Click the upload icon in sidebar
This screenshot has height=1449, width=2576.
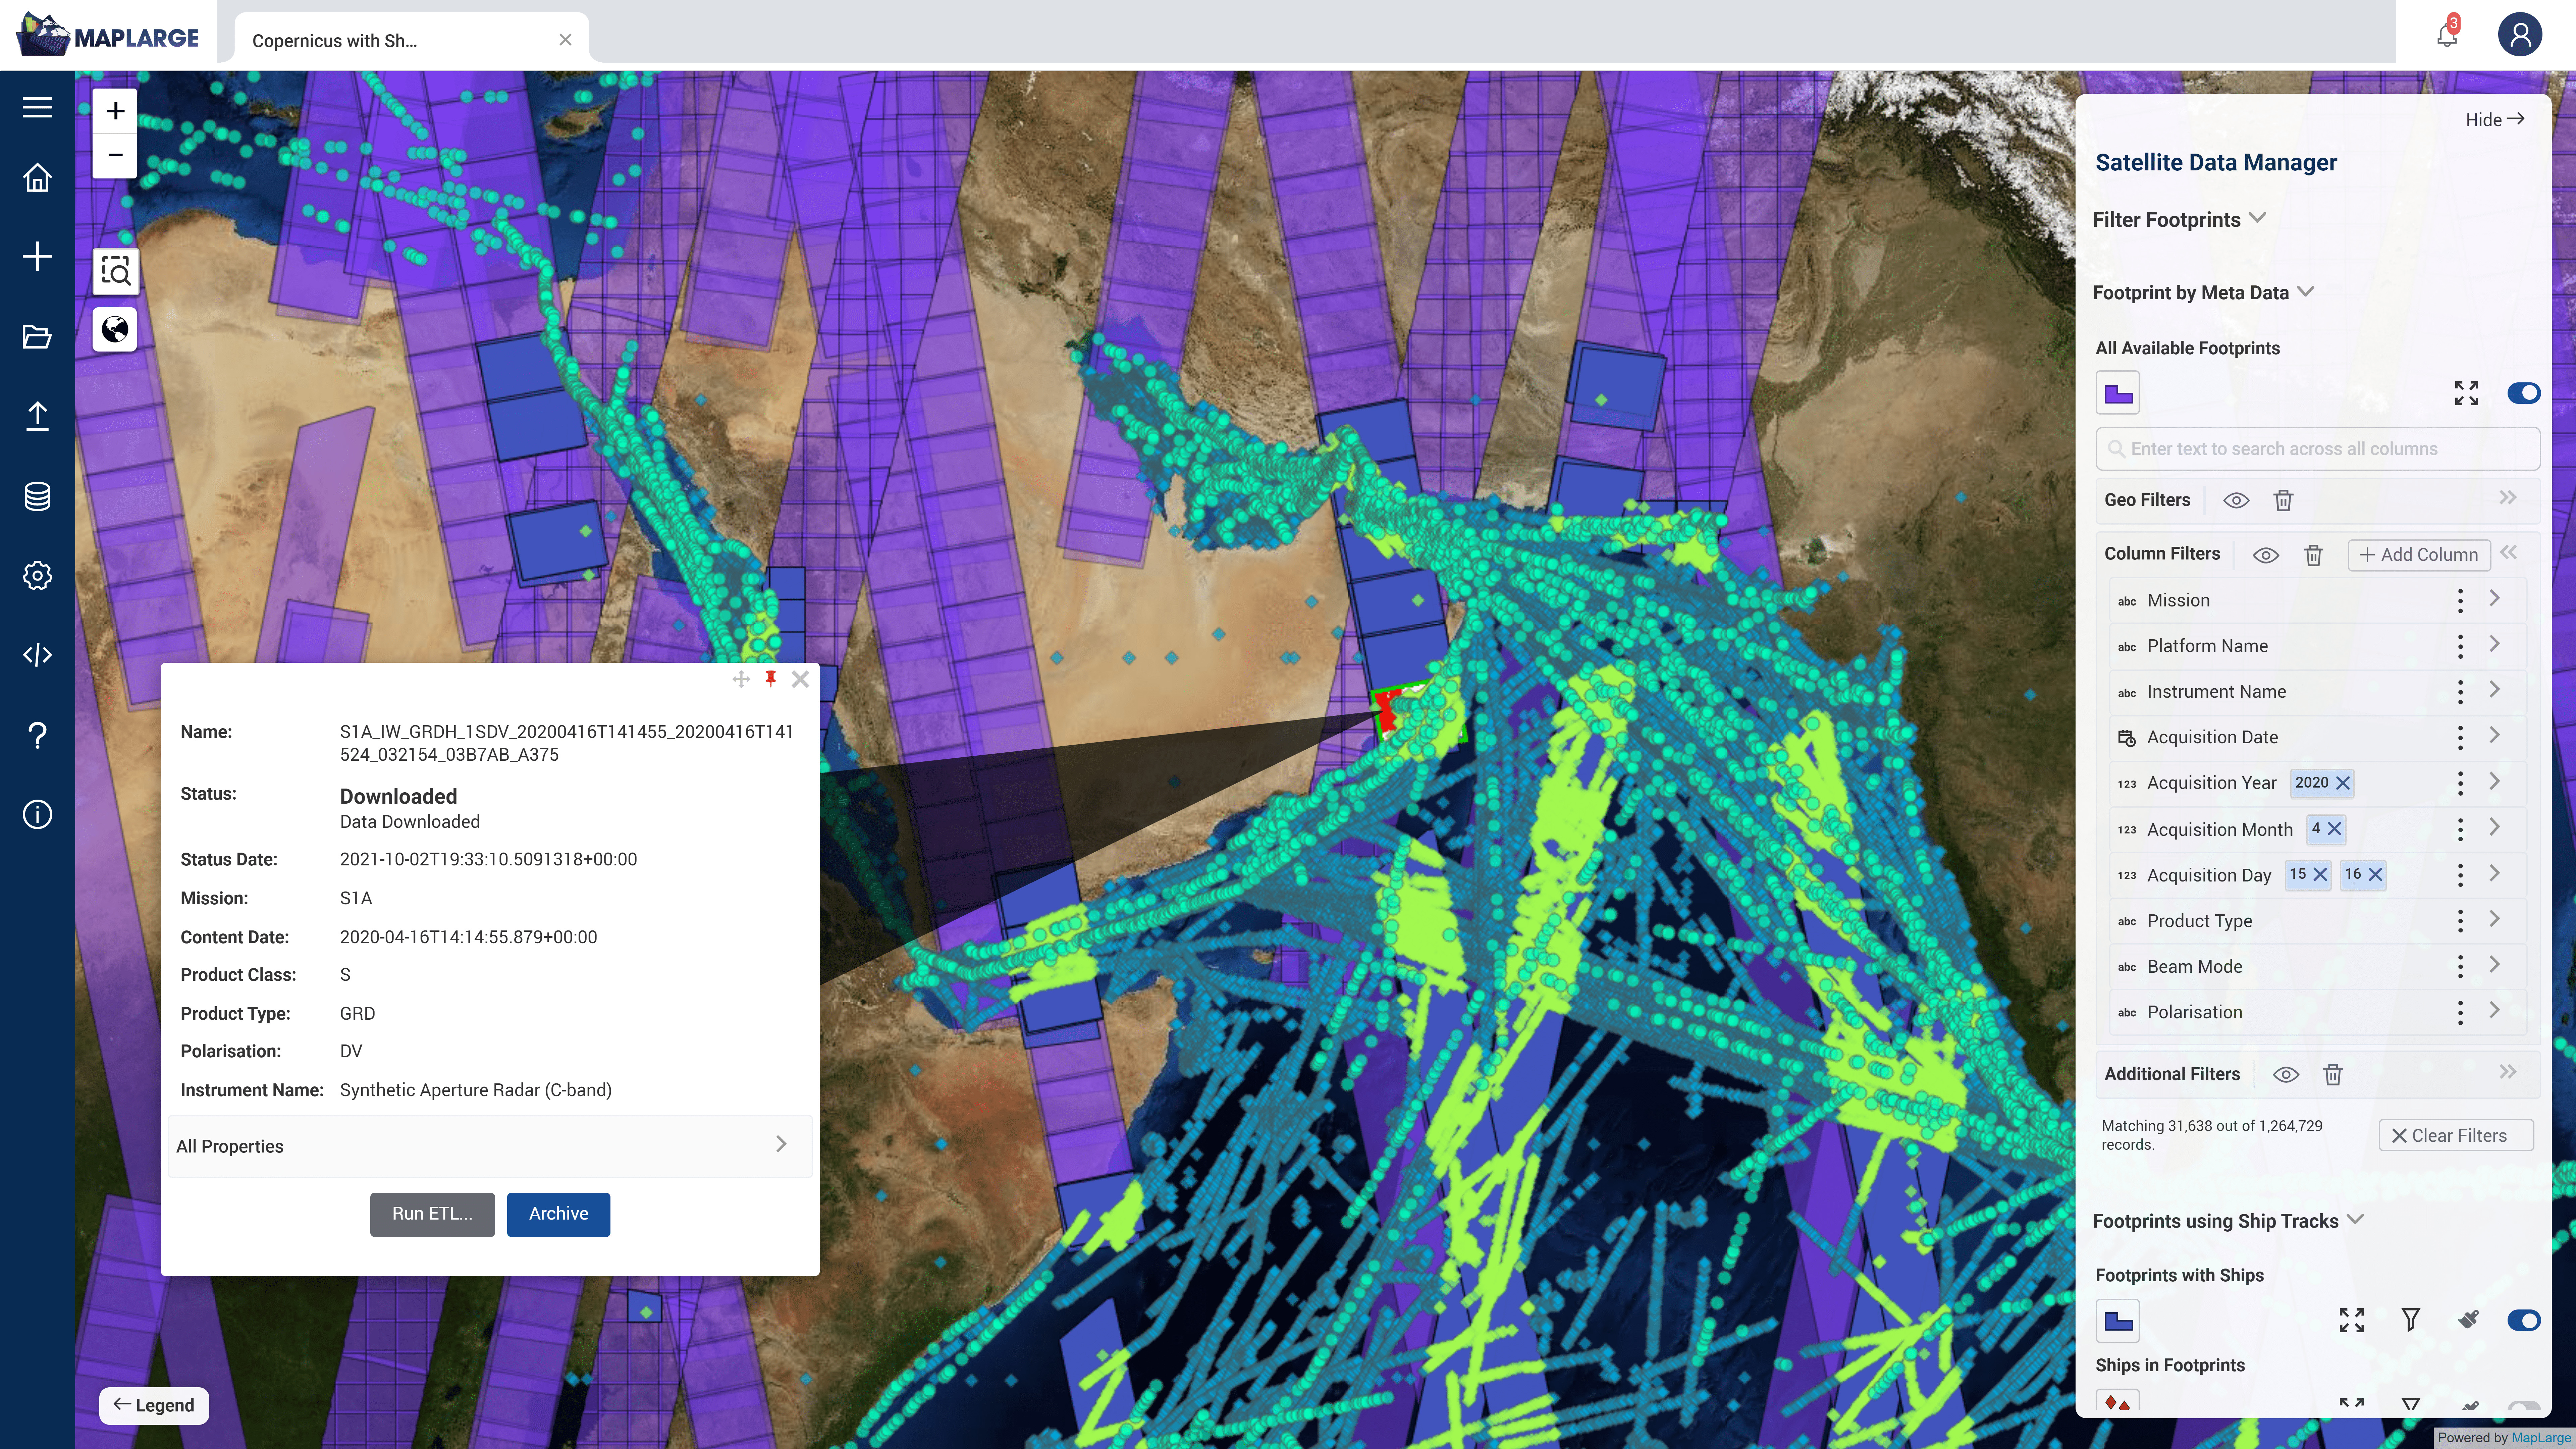click(x=37, y=416)
